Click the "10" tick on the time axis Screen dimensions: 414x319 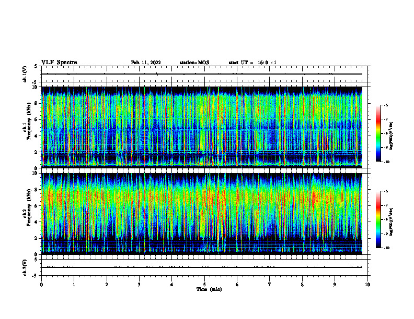[367, 285]
